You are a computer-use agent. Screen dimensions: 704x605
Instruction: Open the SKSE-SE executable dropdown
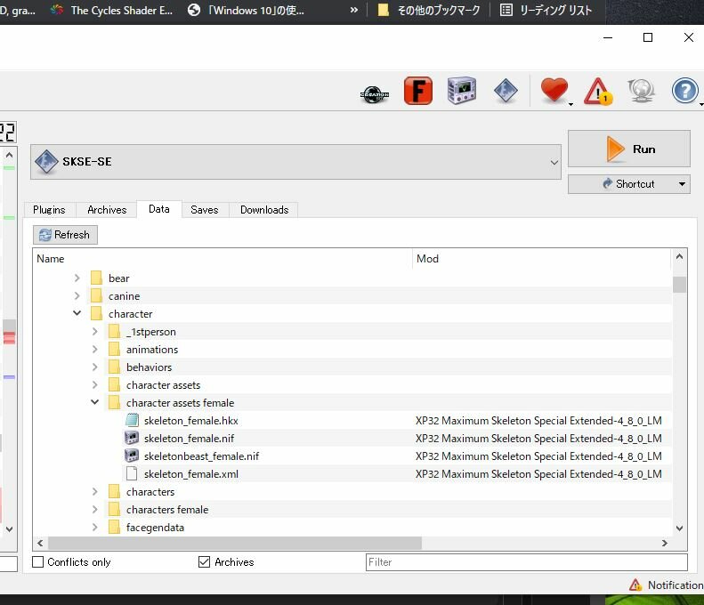coord(295,162)
